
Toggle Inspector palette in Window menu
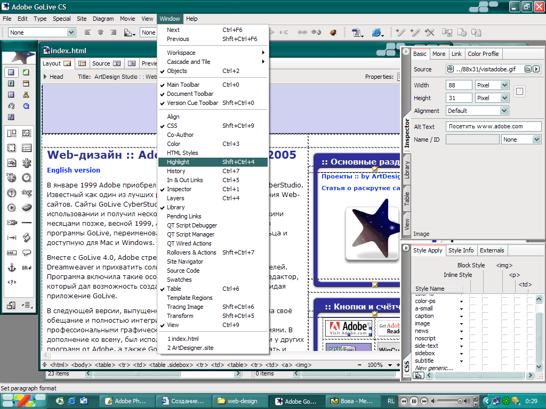coord(213,189)
